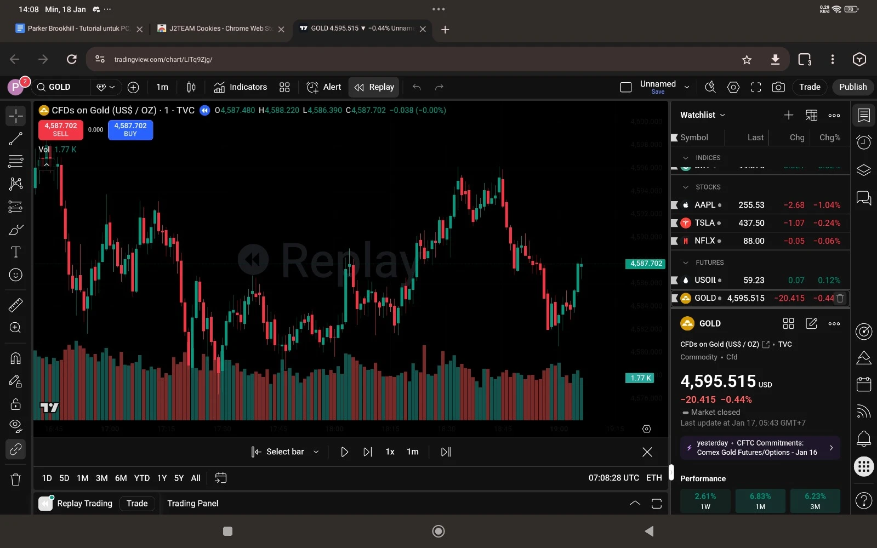The width and height of the screenshot is (877, 548).
Task: Select the forecasting and measurement tools
Action: tap(16, 207)
